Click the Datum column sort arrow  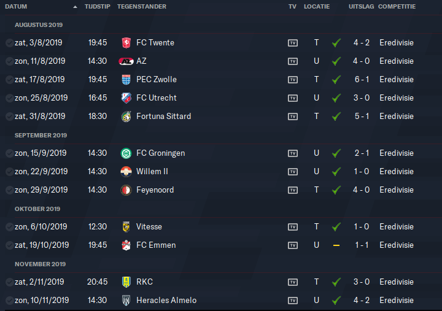[x=75, y=7]
